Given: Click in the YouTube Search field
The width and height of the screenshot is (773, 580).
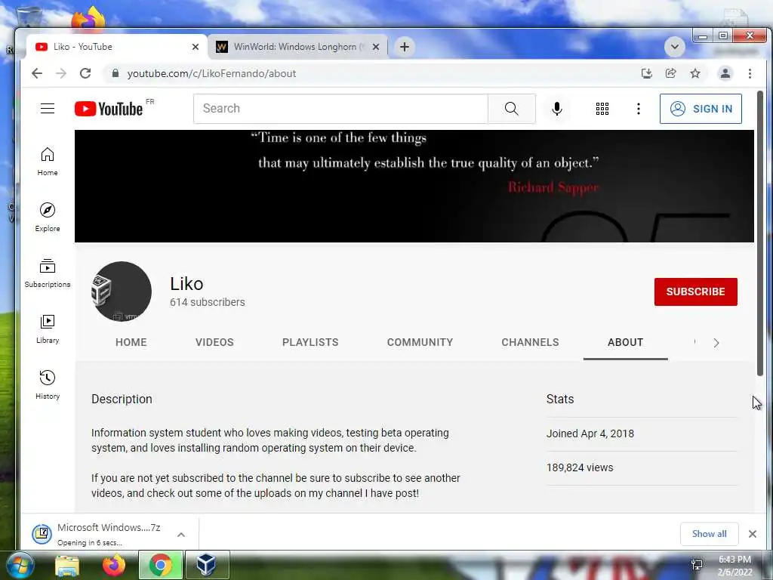Looking at the screenshot, I should coord(340,109).
